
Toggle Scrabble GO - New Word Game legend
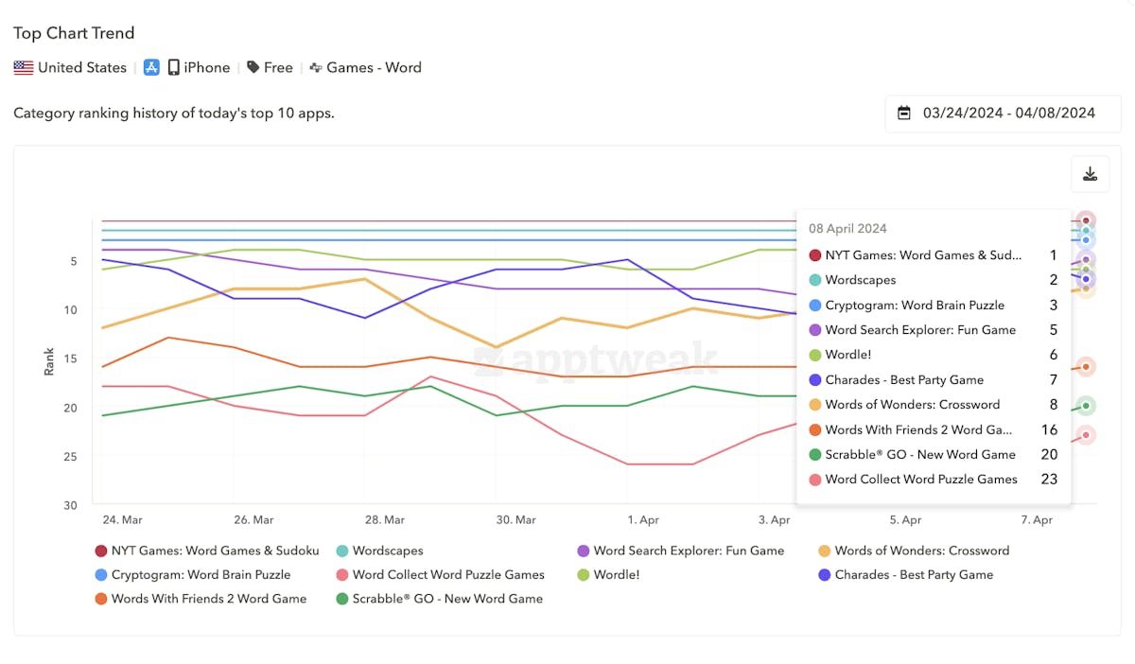pyautogui.click(x=440, y=599)
